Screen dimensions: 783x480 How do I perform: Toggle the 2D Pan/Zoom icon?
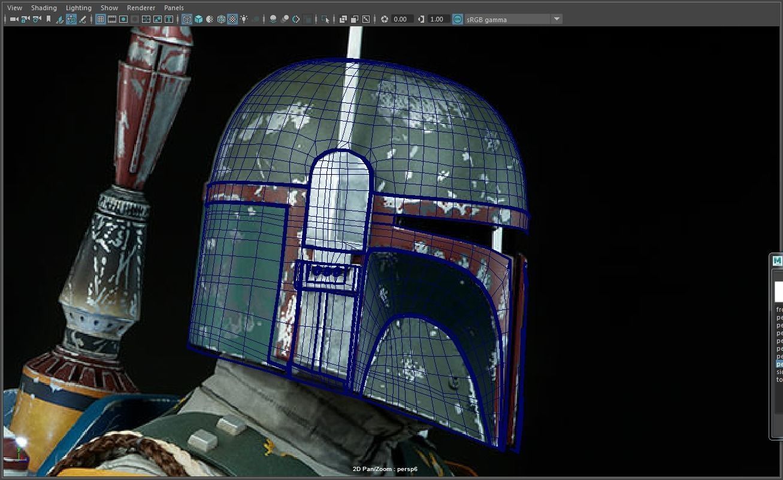click(71, 19)
